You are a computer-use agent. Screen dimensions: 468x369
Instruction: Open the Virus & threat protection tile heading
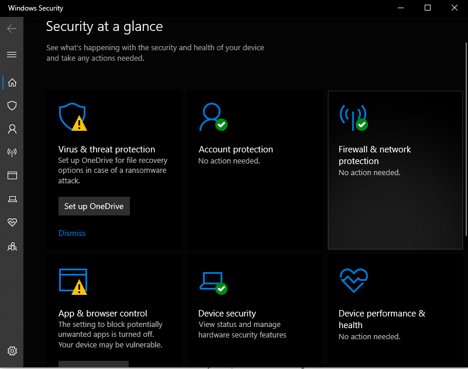[x=106, y=149]
